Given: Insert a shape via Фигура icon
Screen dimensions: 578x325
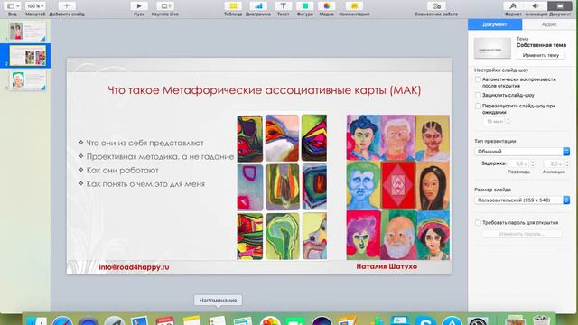Looking at the screenshot, I should click(305, 6).
